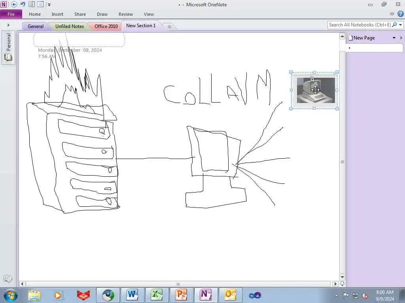The image size is (405, 303).
Task: Open the File tab
Action: pos(11,14)
